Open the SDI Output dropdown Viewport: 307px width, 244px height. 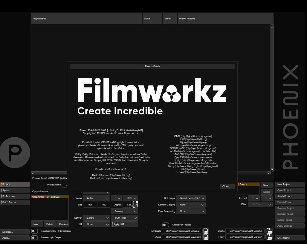tap(191, 198)
